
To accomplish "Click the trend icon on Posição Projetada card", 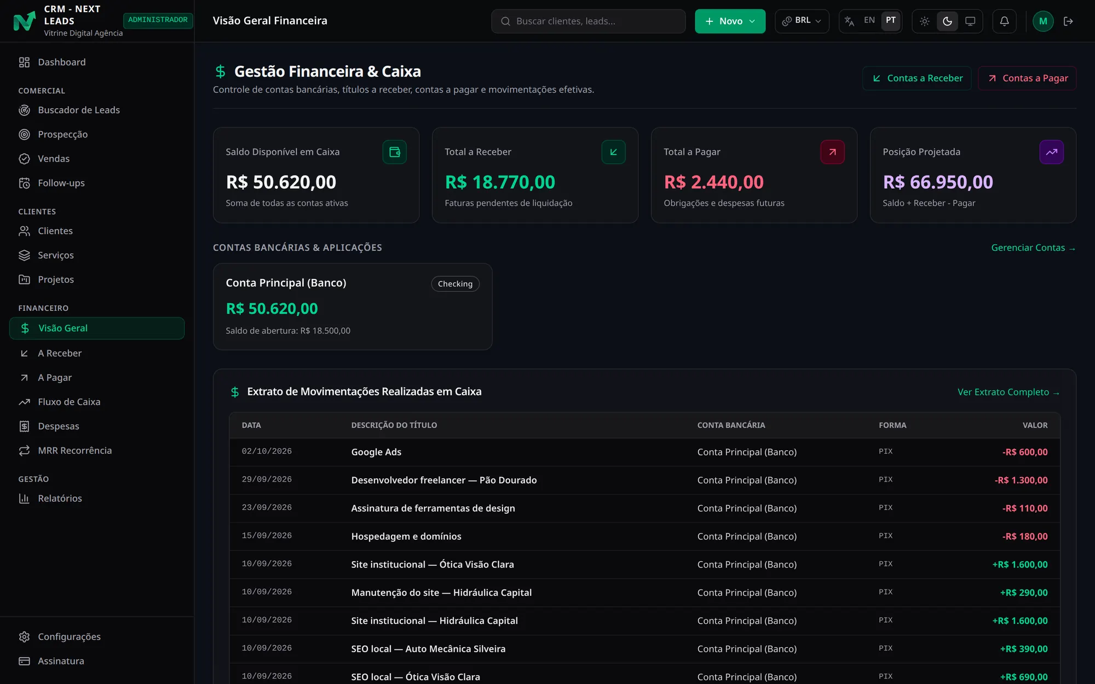I will pos(1051,152).
